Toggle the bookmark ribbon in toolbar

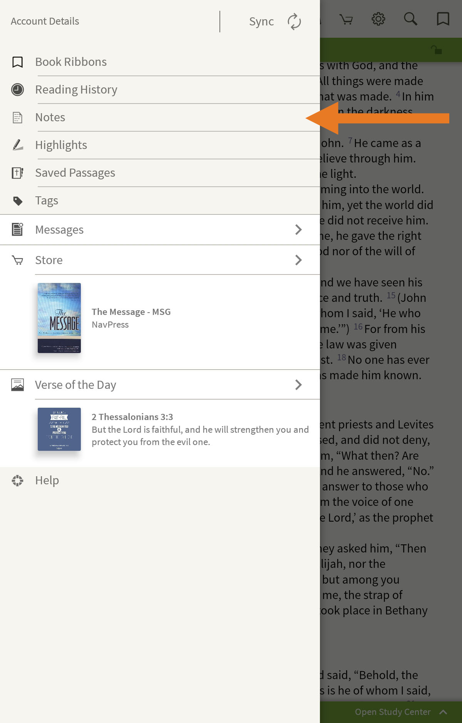point(443,19)
